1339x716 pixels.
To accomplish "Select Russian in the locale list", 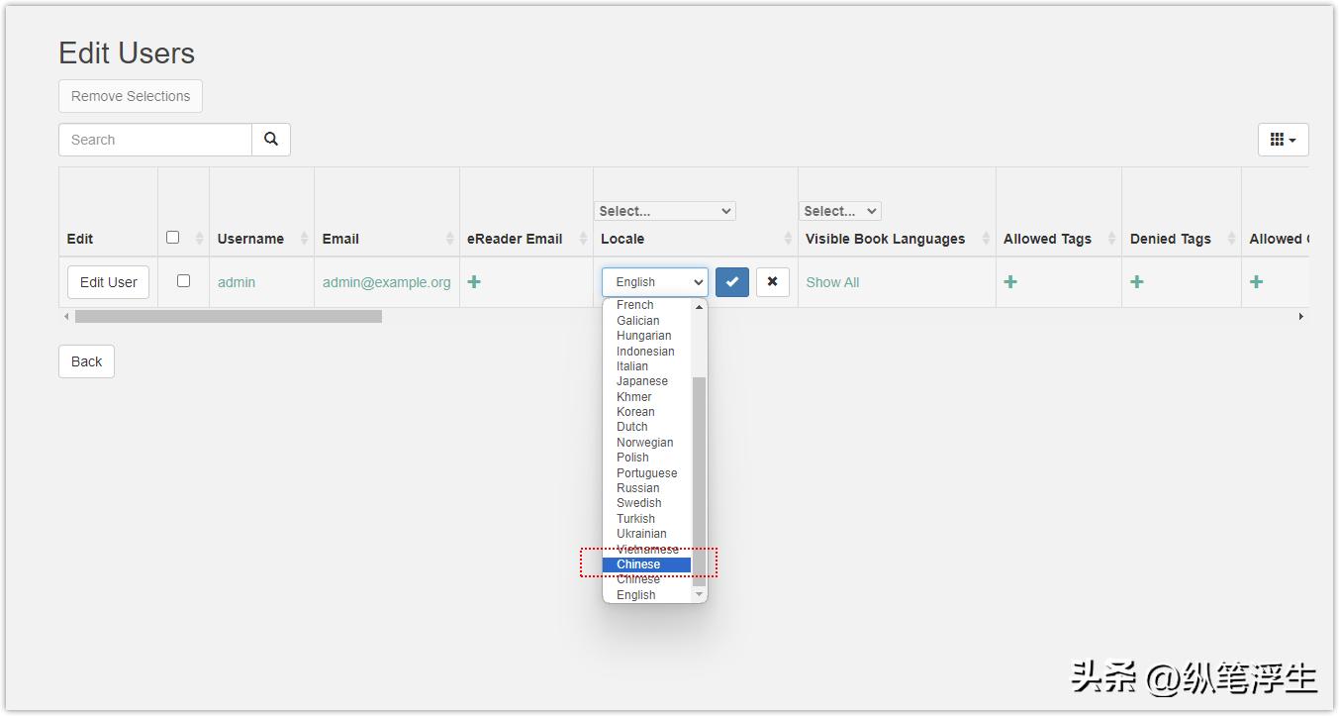I will point(638,488).
